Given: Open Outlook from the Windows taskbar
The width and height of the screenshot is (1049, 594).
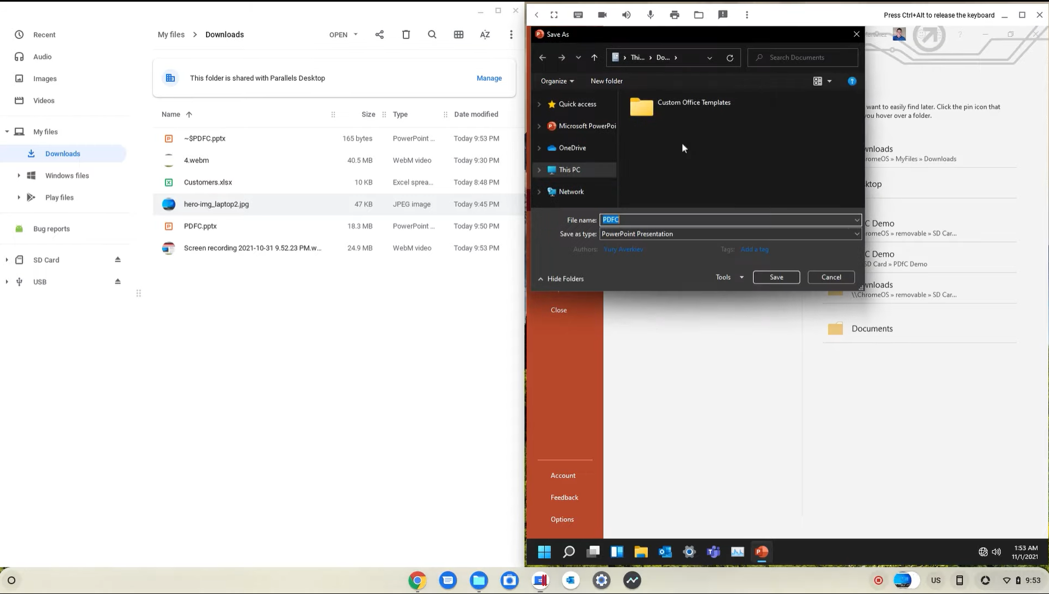Looking at the screenshot, I should click(665, 552).
